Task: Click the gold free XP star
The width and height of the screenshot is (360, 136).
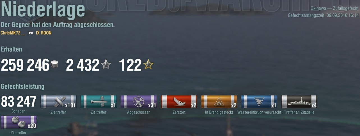Action: (148, 65)
